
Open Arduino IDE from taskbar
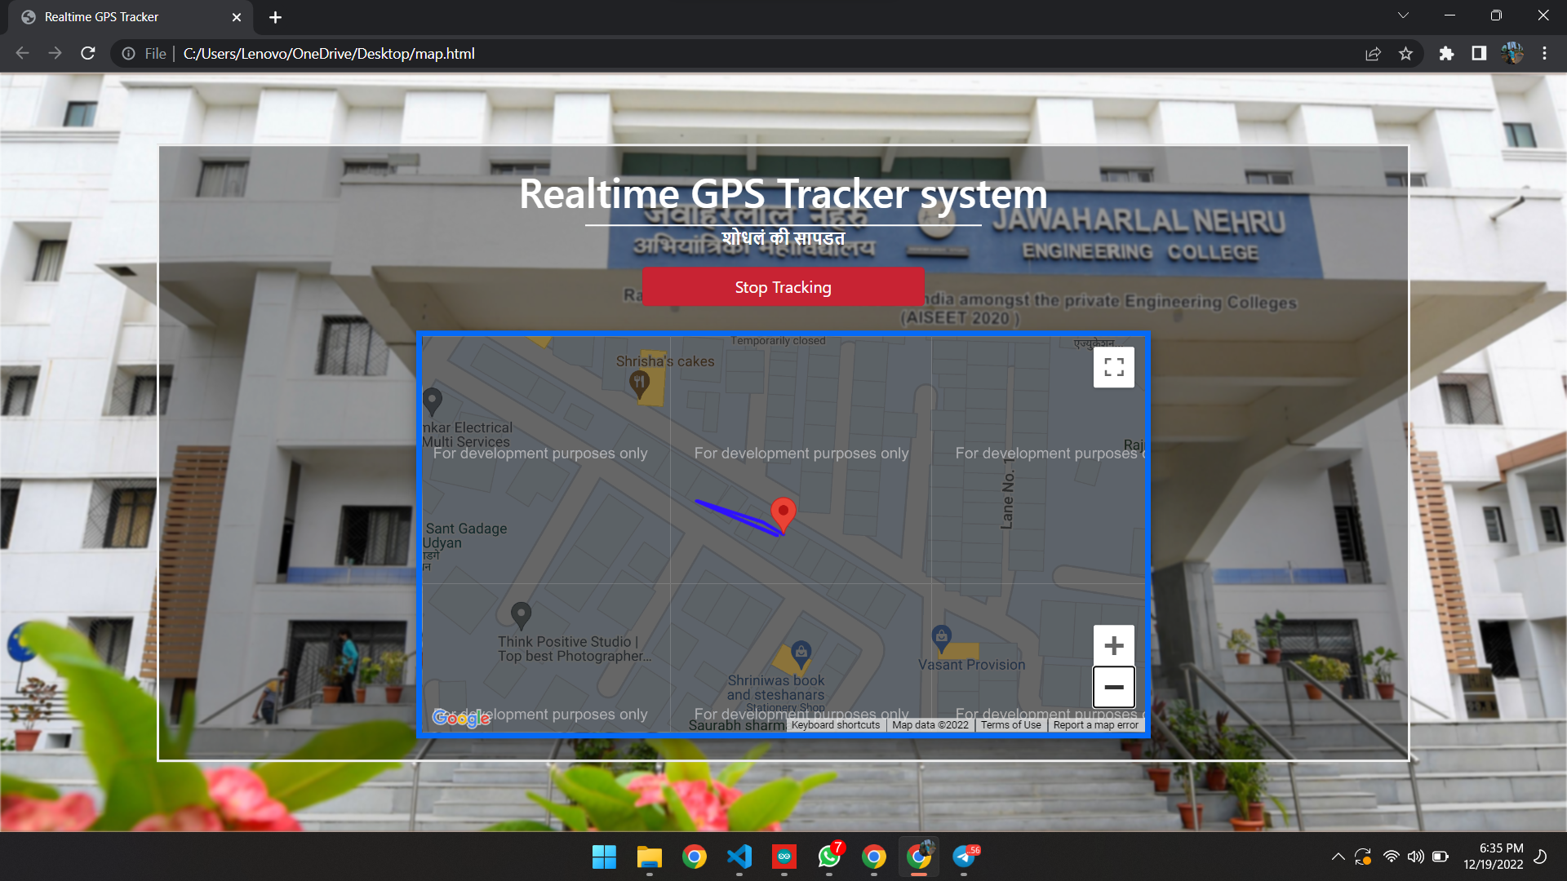coord(783,857)
